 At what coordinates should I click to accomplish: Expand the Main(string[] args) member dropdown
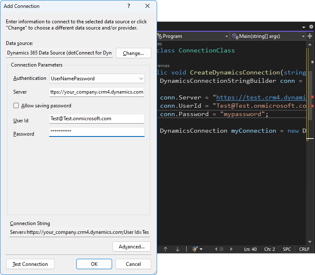[303, 36]
